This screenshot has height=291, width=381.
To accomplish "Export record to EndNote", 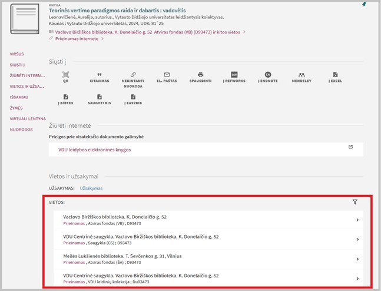I will 267,75.
